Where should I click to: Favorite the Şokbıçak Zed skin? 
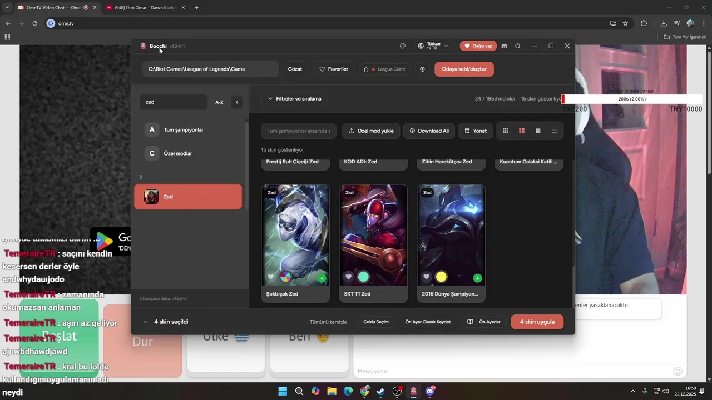(271, 277)
